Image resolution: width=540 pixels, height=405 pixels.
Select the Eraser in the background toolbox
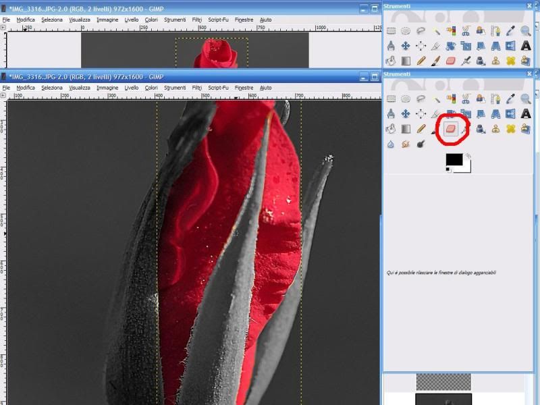(x=451, y=61)
